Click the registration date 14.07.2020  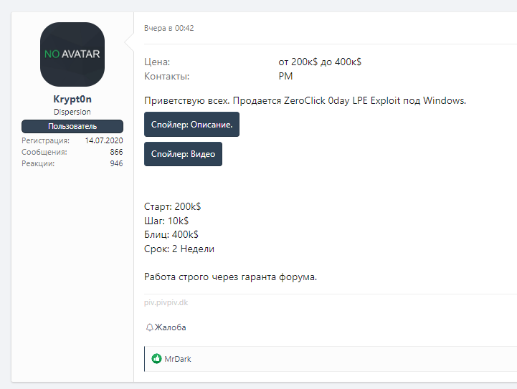point(104,140)
